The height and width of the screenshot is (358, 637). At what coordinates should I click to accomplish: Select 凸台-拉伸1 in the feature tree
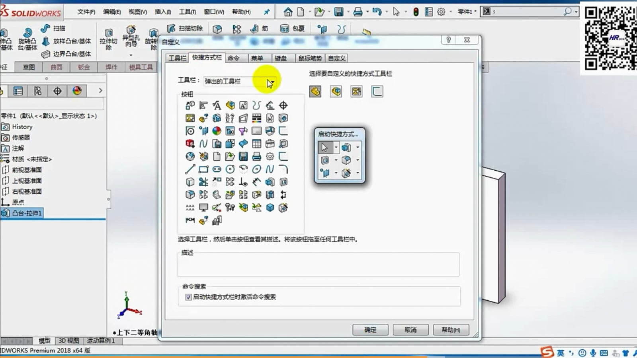coord(27,213)
